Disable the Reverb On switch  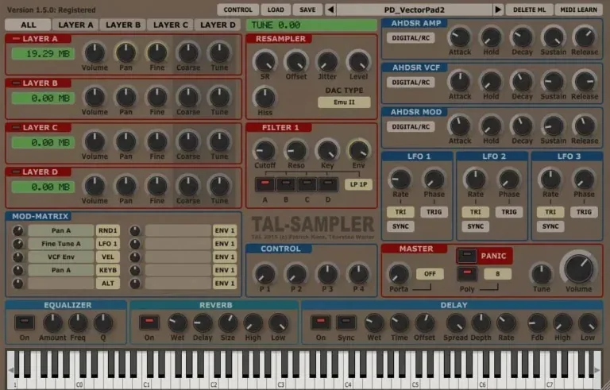(x=149, y=322)
